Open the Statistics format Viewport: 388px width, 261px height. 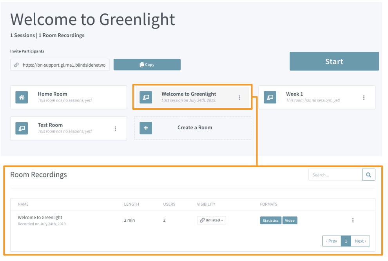click(x=270, y=220)
